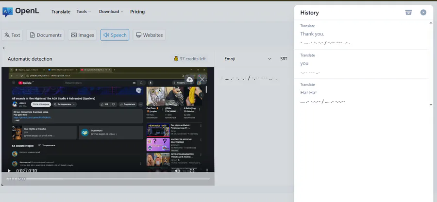Open the Emoji target language dropdown
Image resolution: width=437 pixels, height=202 pixels.
pos(248,59)
